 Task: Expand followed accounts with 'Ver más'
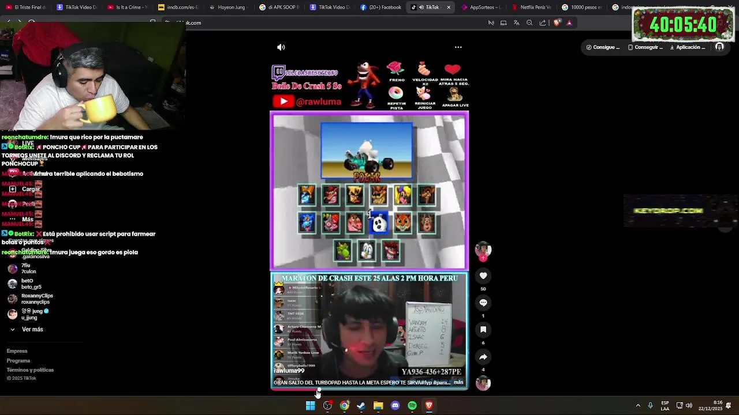click(27, 329)
